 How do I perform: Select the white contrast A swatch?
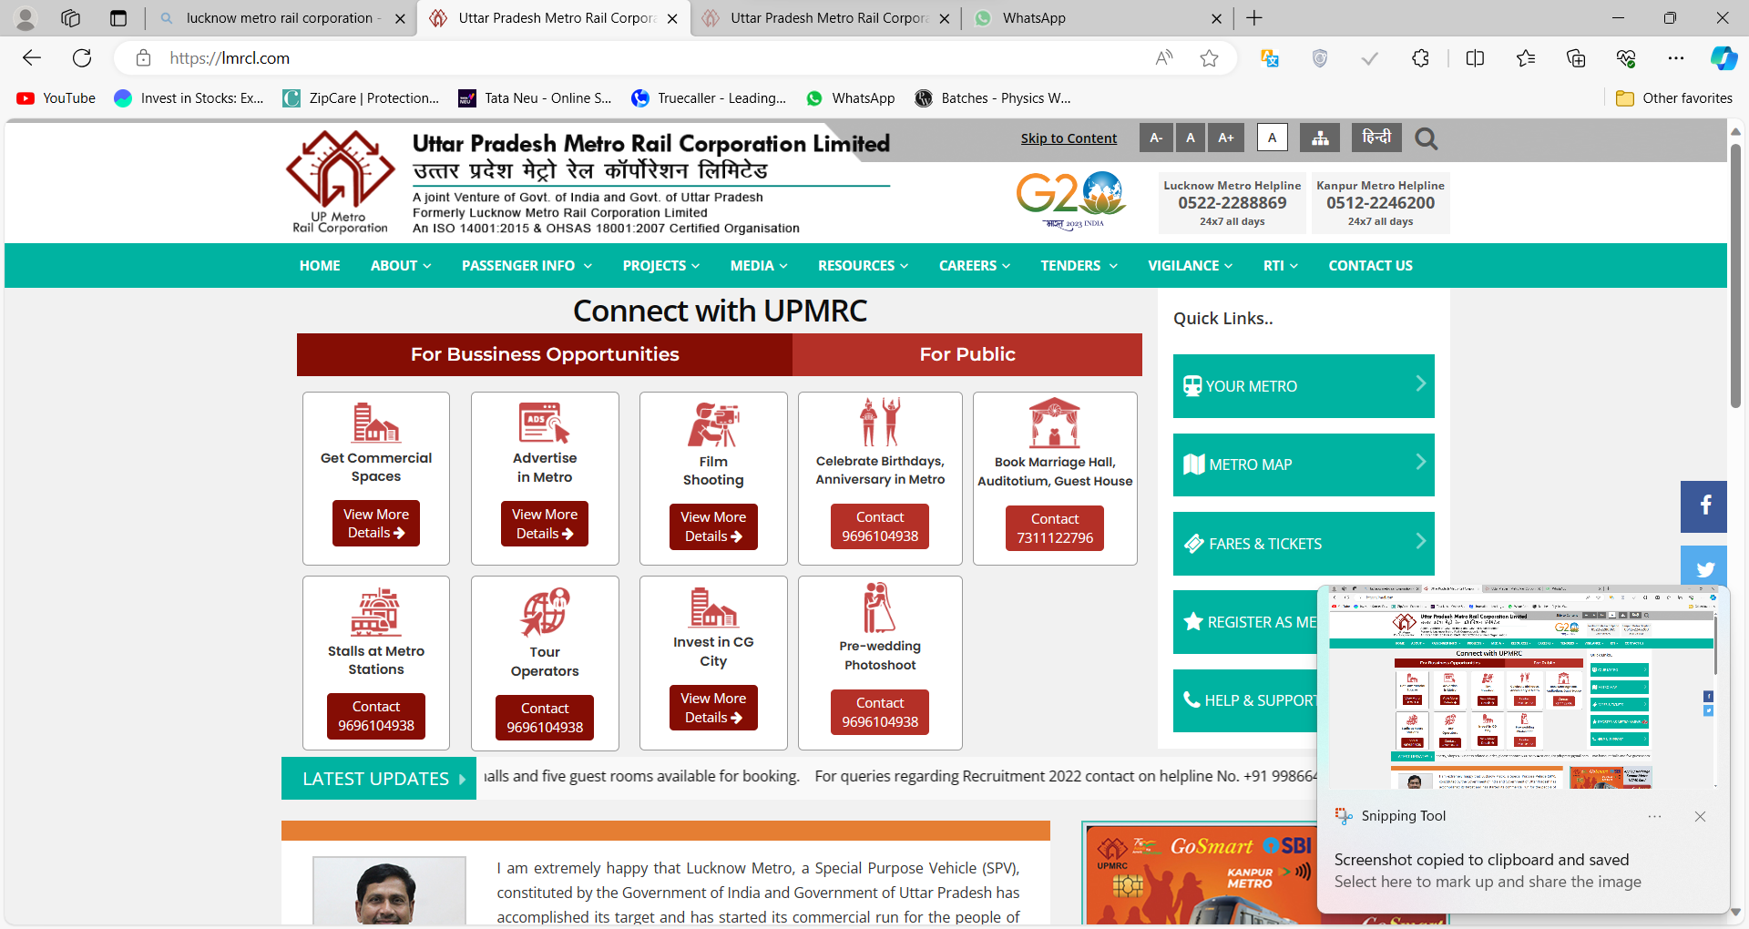click(x=1272, y=138)
